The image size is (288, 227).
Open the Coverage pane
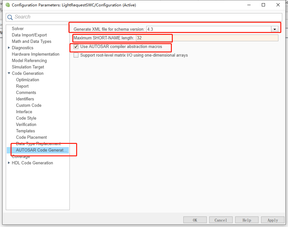point(21,157)
